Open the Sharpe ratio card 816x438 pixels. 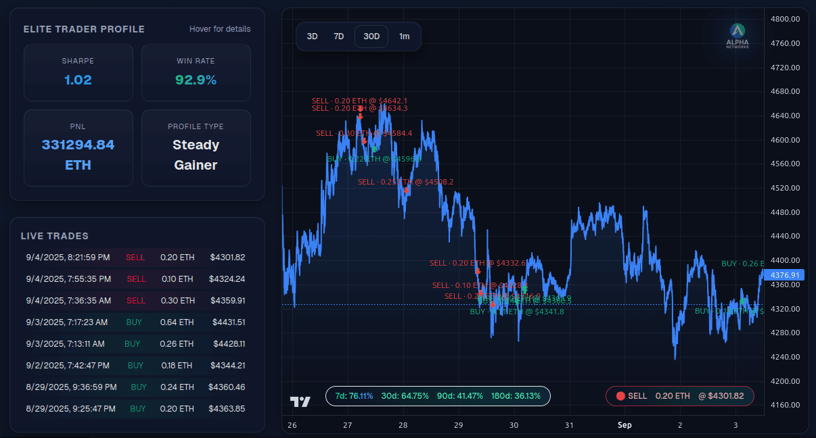tap(78, 72)
